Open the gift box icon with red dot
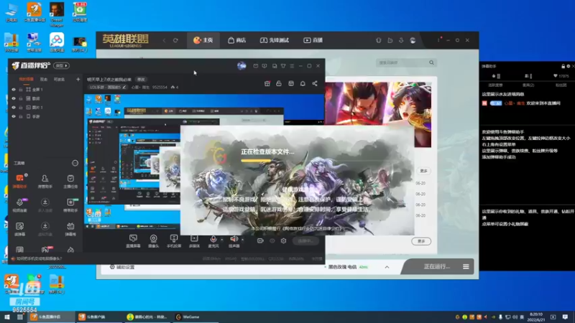The image size is (575, 323). (267, 83)
